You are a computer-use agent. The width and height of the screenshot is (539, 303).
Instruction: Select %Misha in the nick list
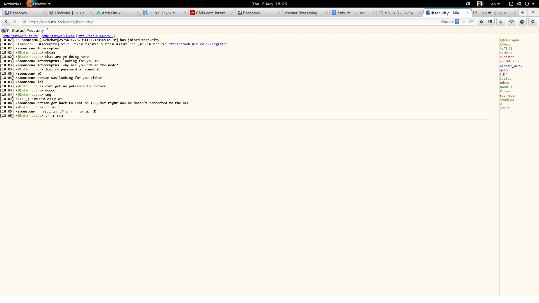coord(506,53)
